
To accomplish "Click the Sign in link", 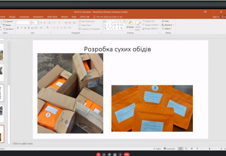I will [216, 17].
